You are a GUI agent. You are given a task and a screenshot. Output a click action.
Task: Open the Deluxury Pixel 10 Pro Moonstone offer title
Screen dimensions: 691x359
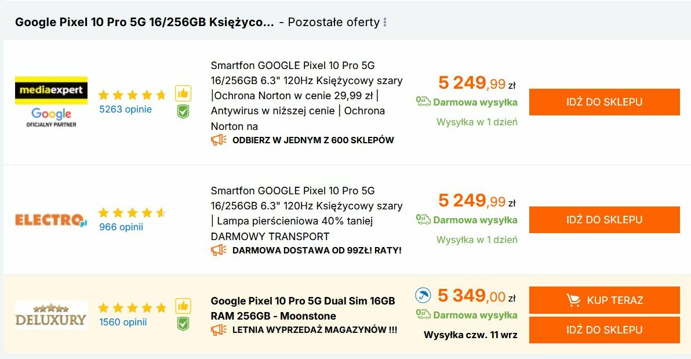click(303, 309)
